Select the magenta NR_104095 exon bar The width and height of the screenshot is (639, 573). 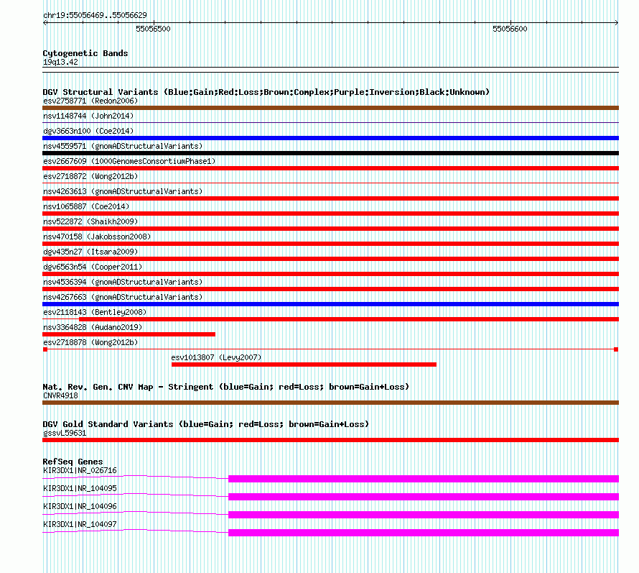click(424, 497)
